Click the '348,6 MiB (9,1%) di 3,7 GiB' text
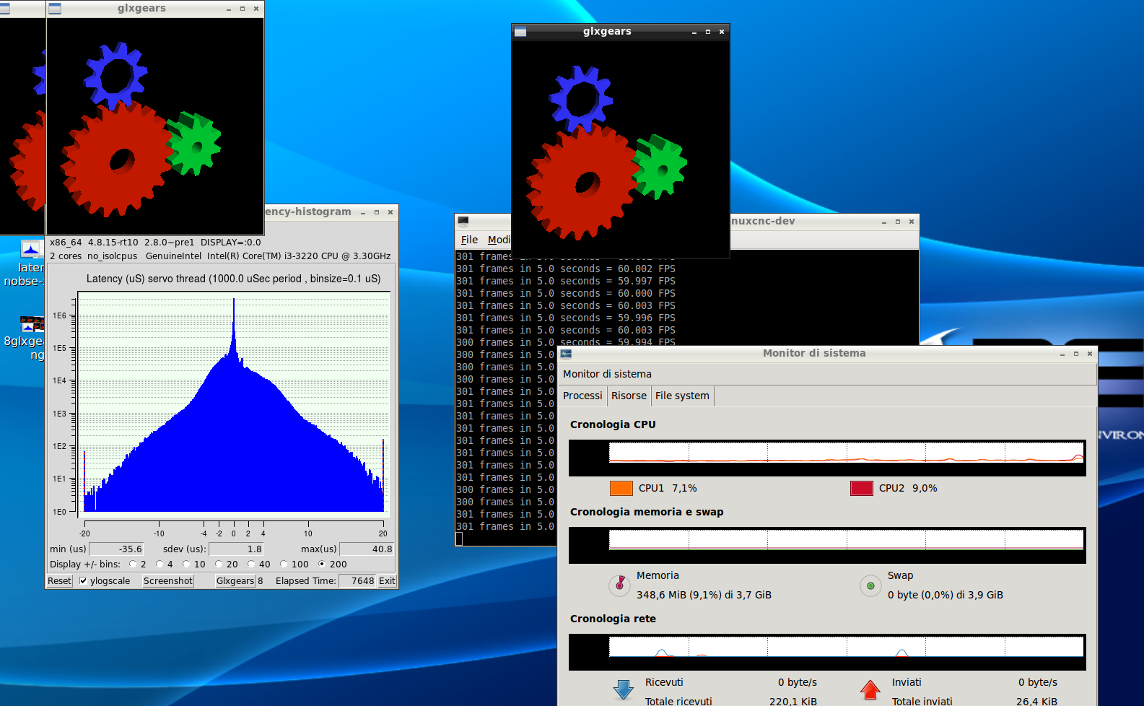Image resolution: width=1144 pixels, height=706 pixels. coord(704,595)
